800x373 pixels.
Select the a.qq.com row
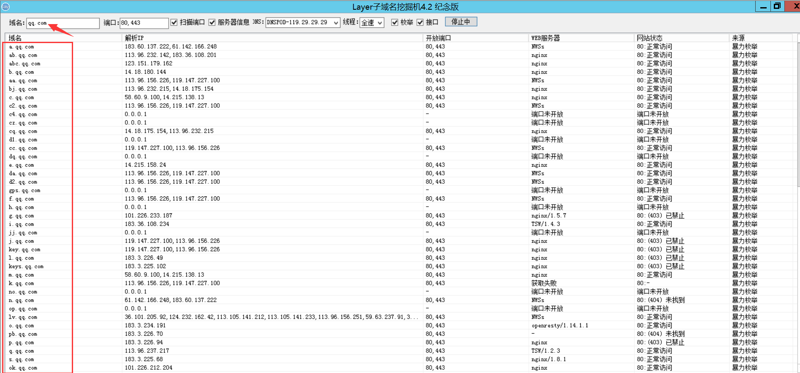tap(399, 46)
